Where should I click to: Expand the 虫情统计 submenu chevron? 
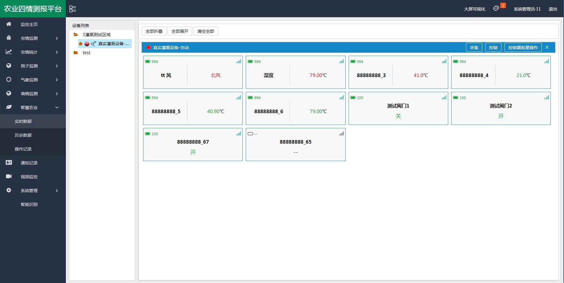coord(57,52)
